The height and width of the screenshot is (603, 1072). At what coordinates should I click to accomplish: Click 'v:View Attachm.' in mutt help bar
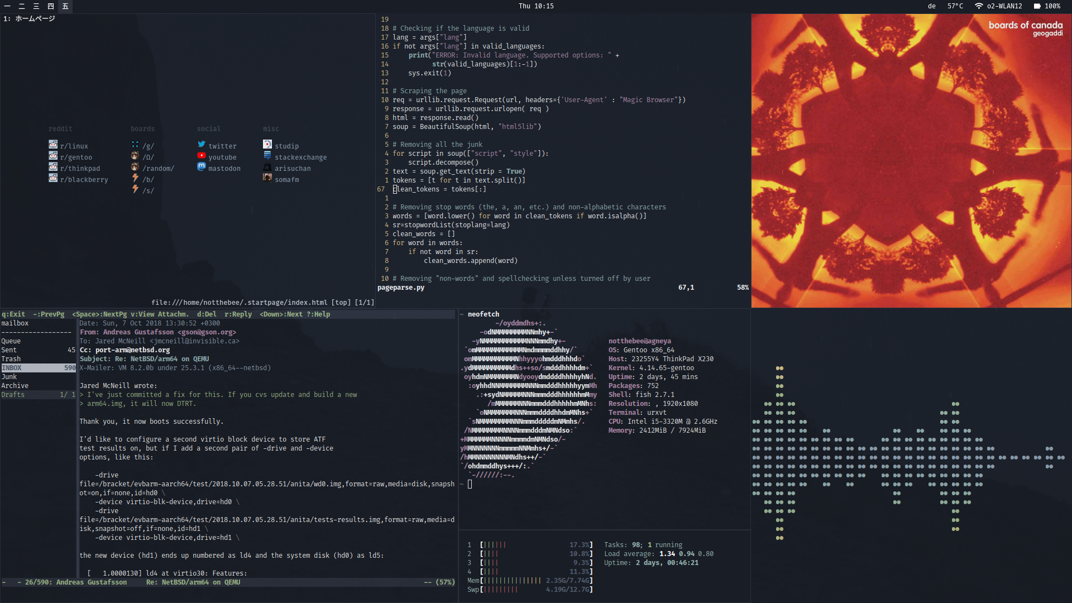point(160,314)
